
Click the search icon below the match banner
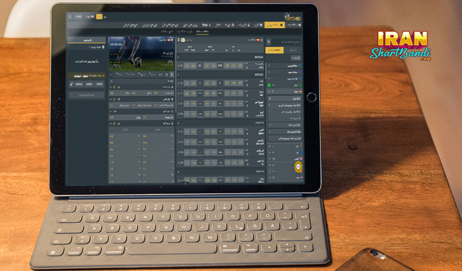tap(172, 75)
